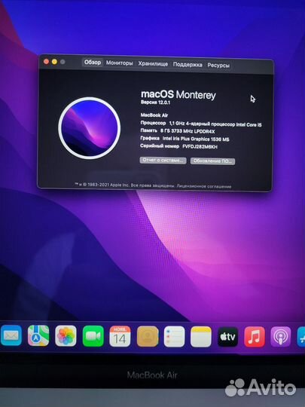Click the macOS Monterey title
This screenshot has width=305, height=407.
coord(178,94)
